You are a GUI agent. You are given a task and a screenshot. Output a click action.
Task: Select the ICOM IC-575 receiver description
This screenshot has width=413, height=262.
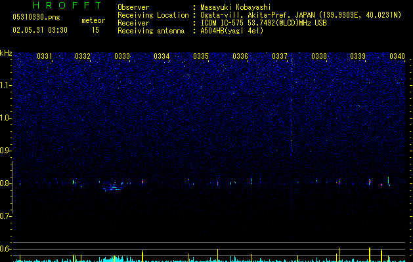263,23
